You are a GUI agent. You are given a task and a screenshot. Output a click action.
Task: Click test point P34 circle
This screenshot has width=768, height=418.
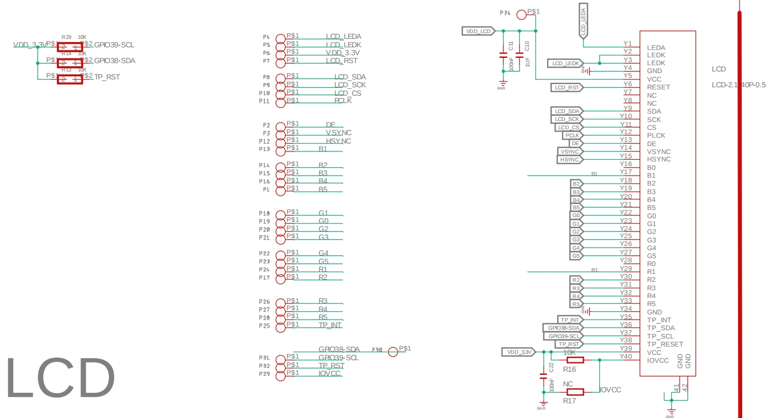click(x=521, y=15)
